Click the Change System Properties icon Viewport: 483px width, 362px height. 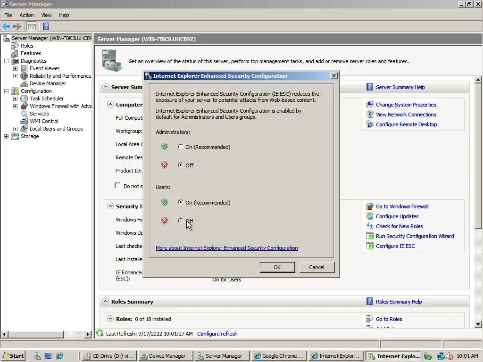click(x=370, y=105)
